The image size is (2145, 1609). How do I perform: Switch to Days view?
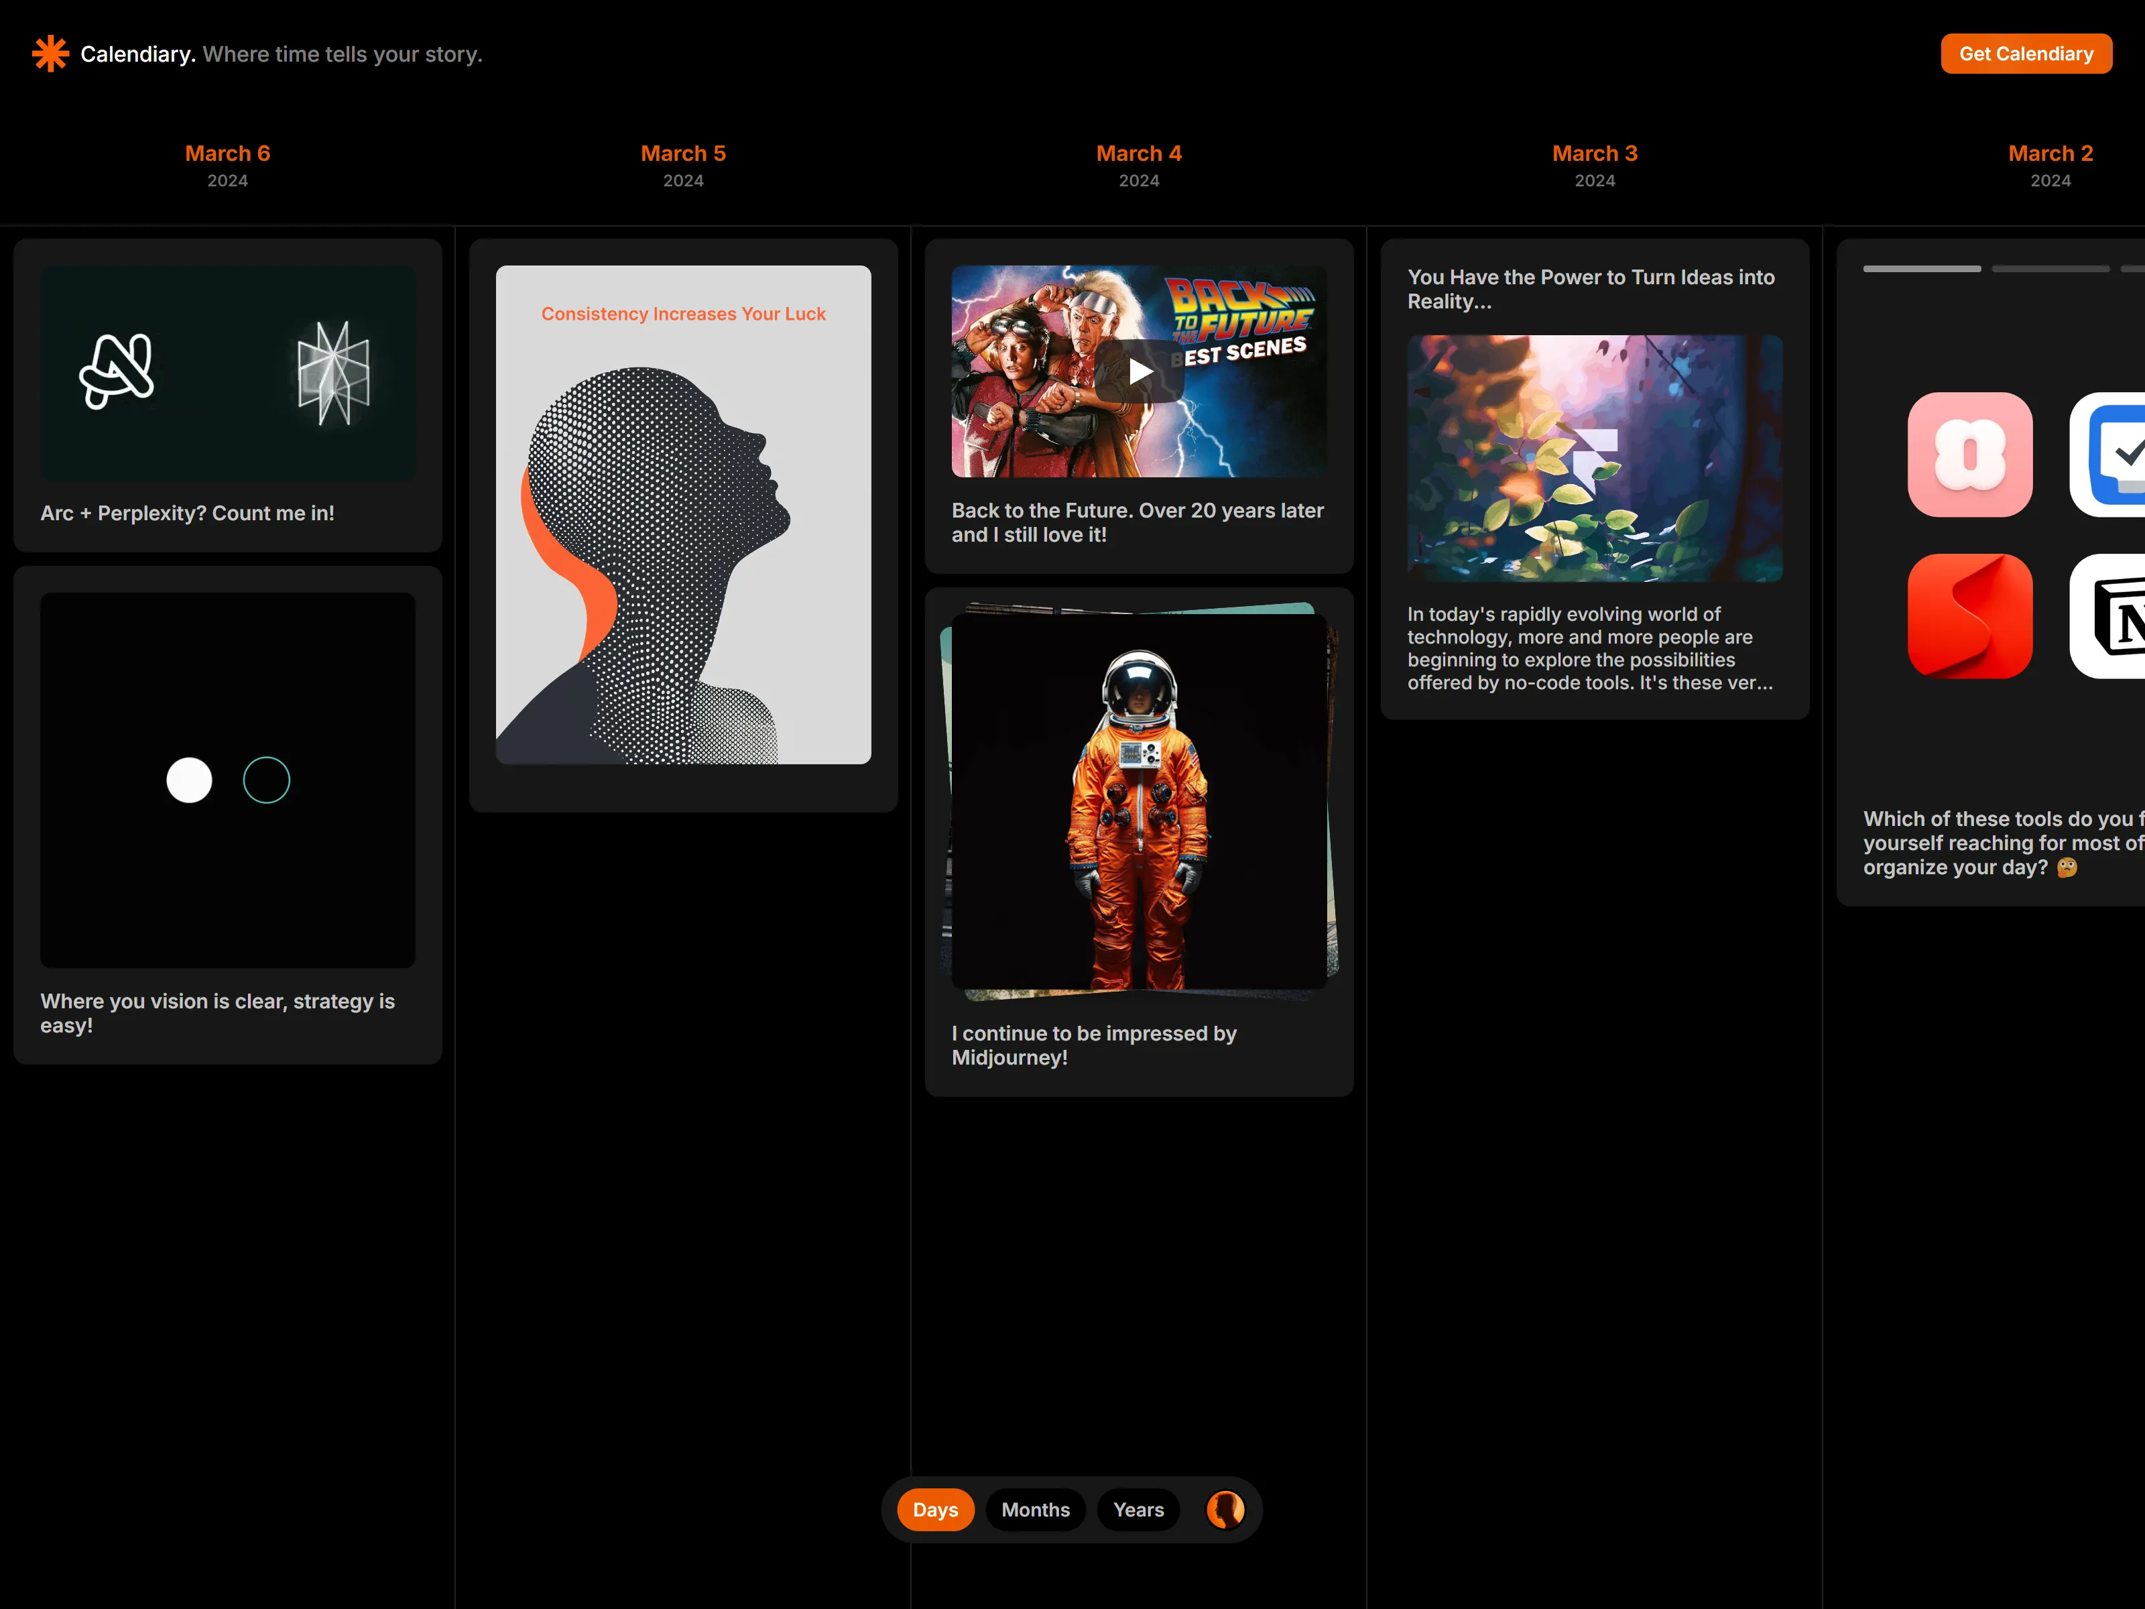[935, 1509]
